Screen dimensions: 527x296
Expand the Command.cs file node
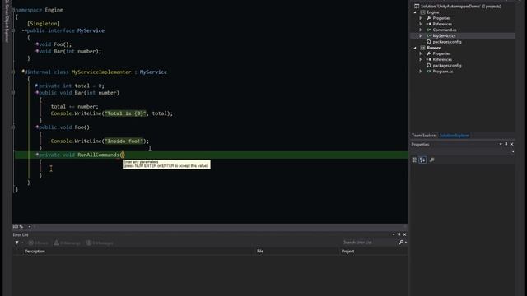click(x=421, y=30)
